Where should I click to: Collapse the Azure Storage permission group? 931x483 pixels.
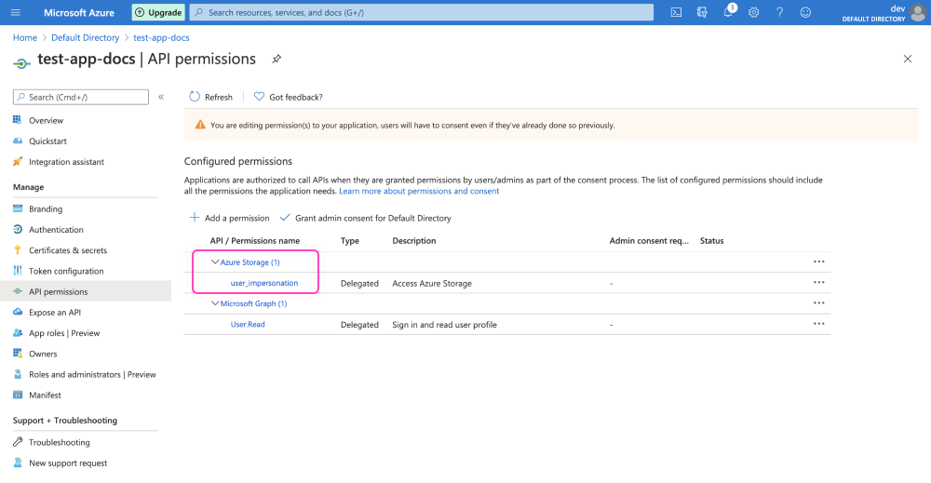coord(215,262)
